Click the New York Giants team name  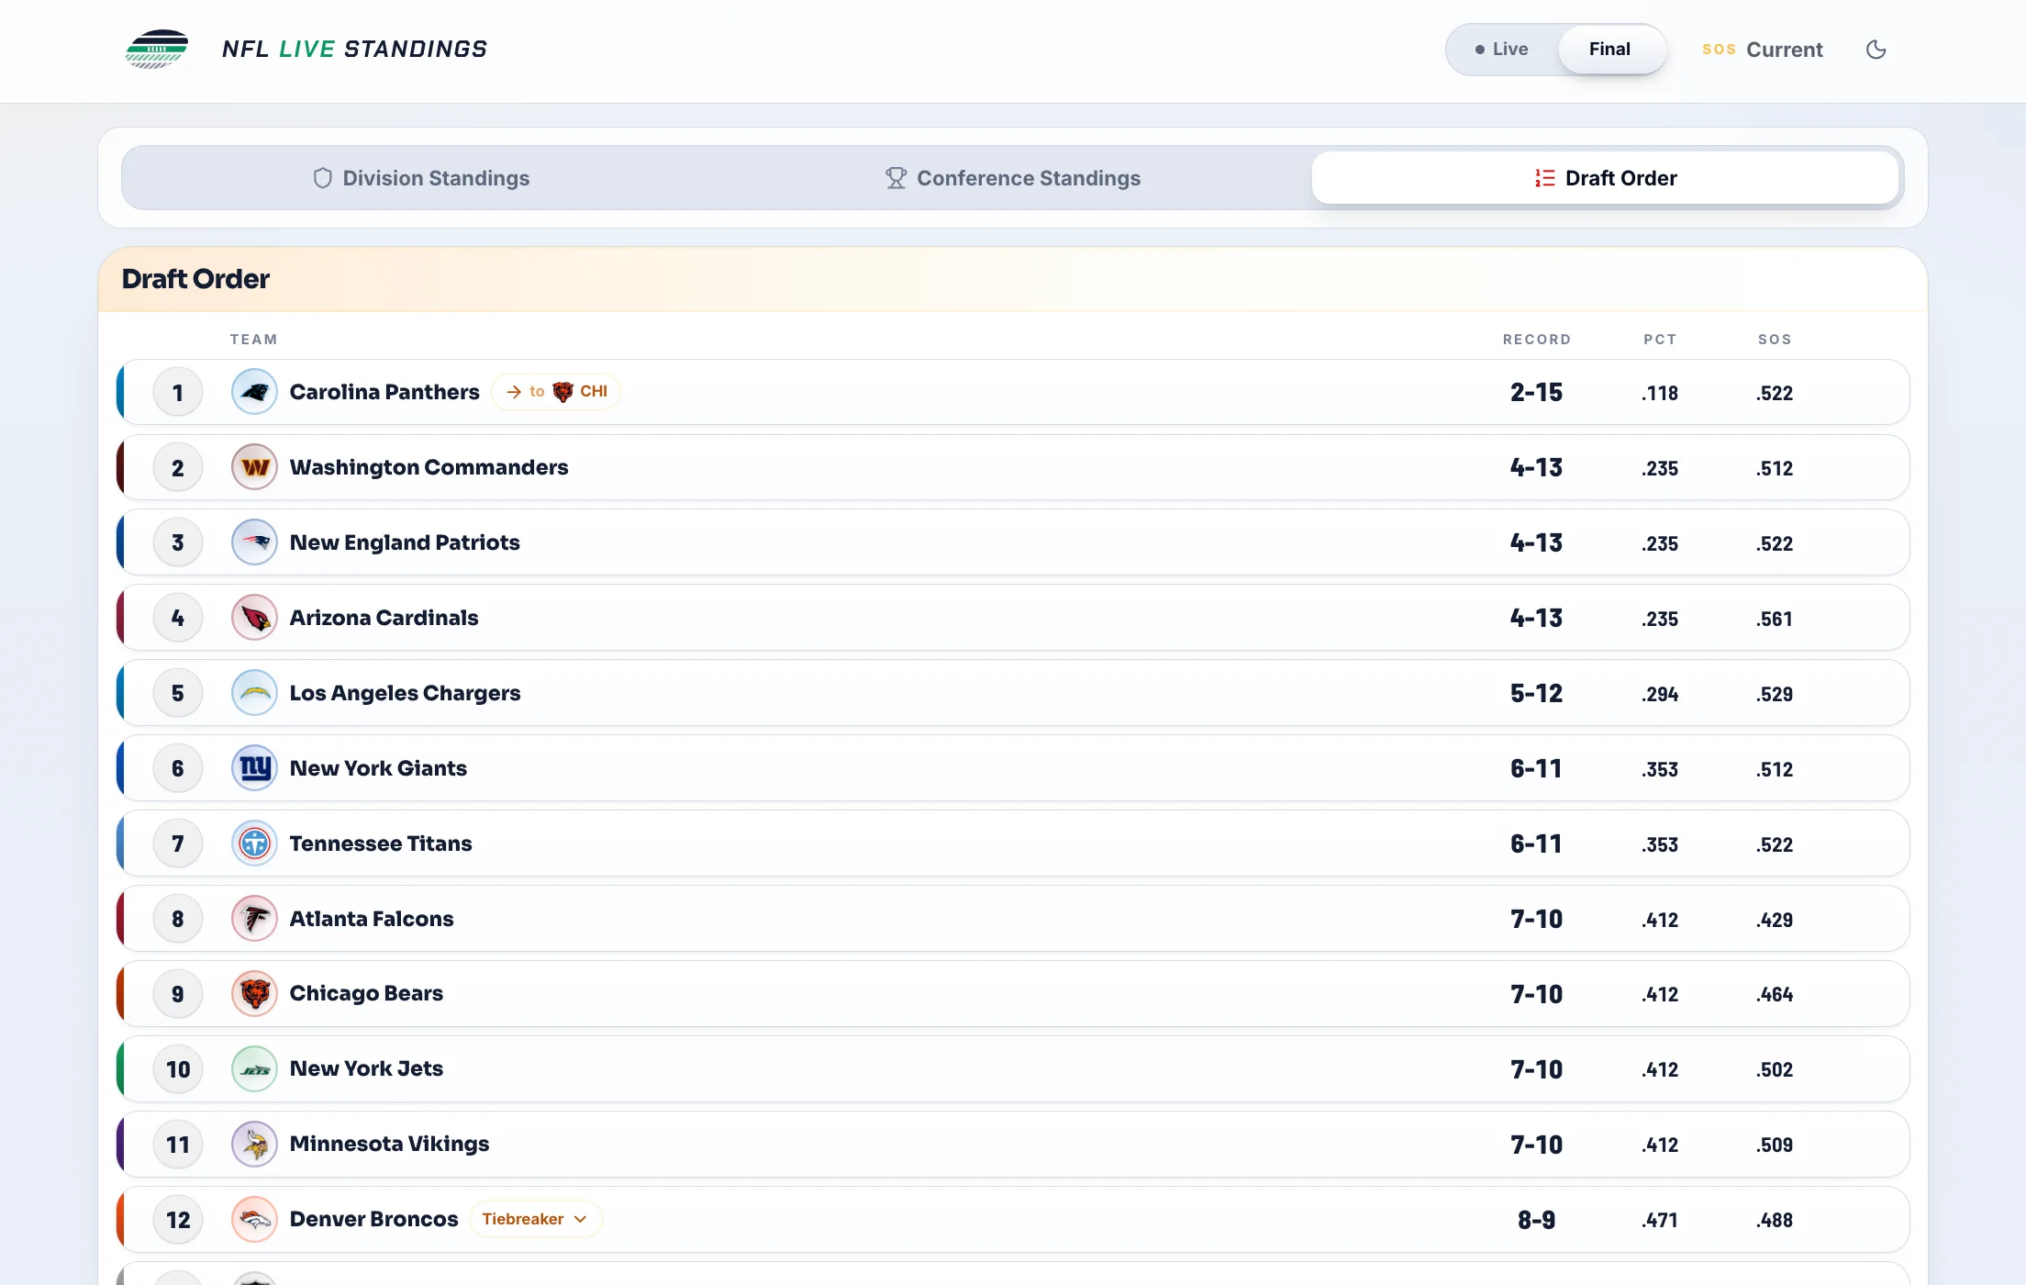(378, 768)
